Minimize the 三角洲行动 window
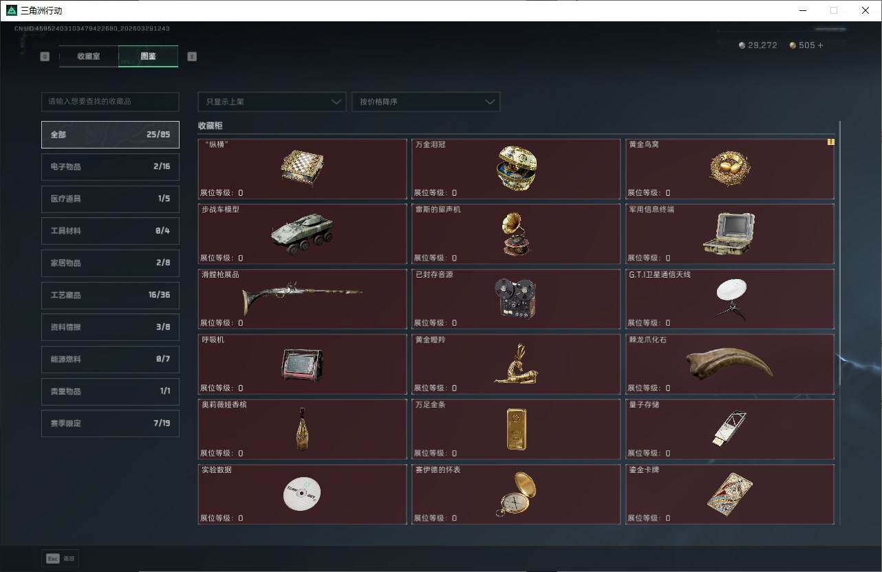The image size is (882, 572). point(803,10)
